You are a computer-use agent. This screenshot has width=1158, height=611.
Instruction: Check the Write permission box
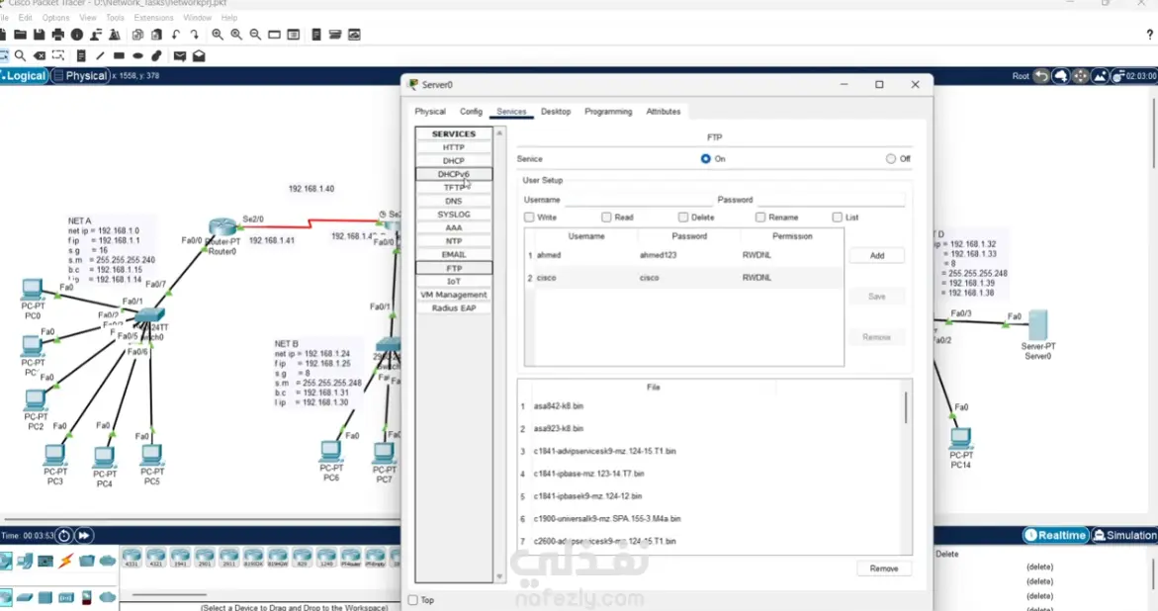tap(529, 217)
